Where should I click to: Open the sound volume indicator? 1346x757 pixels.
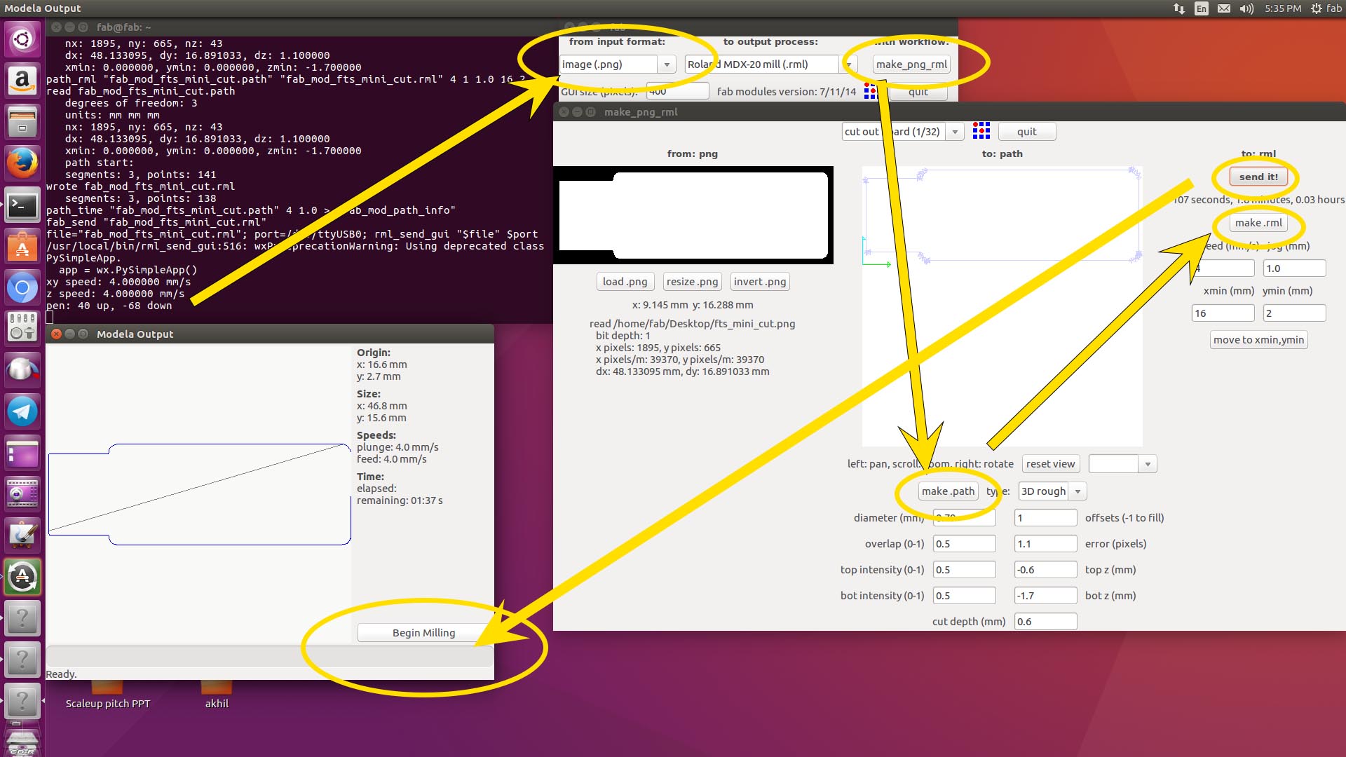click(1246, 8)
